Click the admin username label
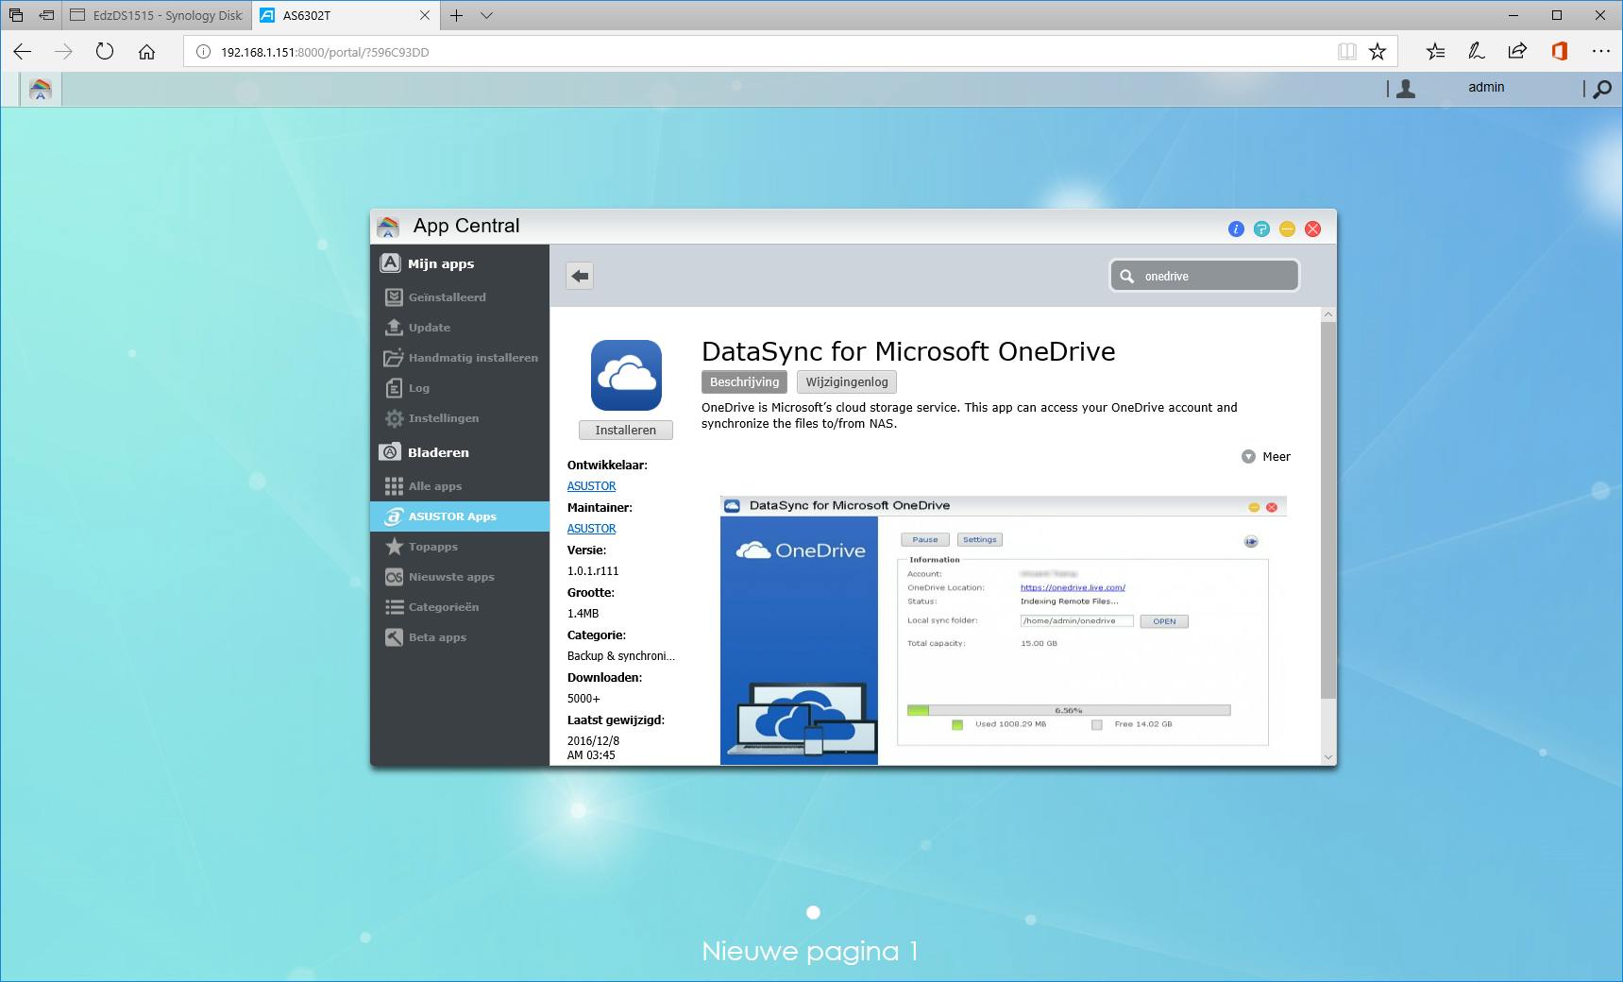Image resolution: width=1623 pixels, height=982 pixels. pyautogui.click(x=1486, y=87)
